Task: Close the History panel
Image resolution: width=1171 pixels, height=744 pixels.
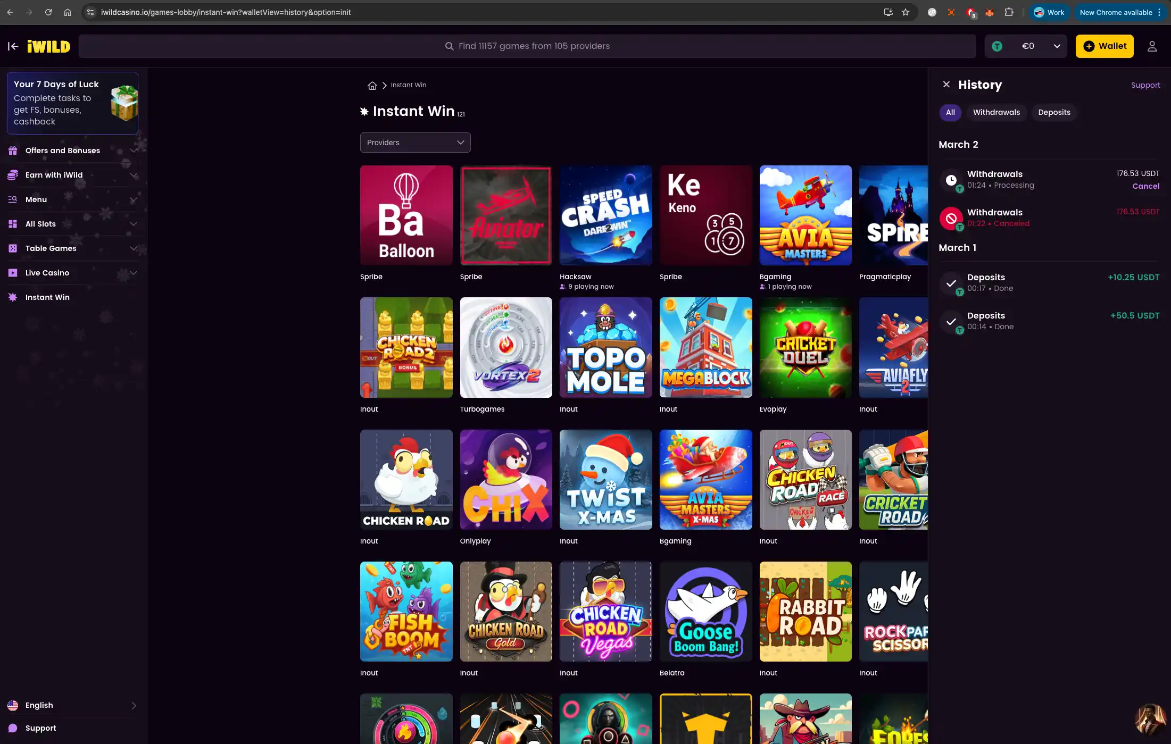Action: [x=946, y=85]
